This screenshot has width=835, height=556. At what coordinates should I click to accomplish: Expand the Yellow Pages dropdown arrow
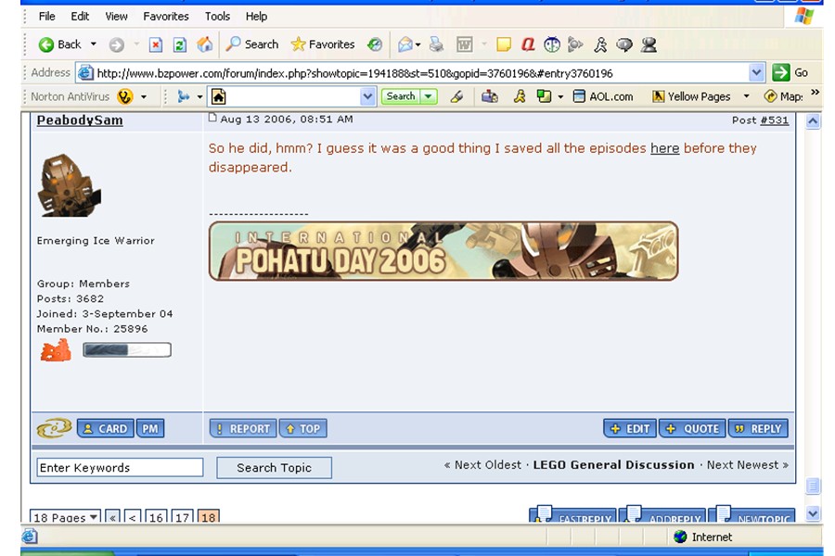pyautogui.click(x=747, y=96)
